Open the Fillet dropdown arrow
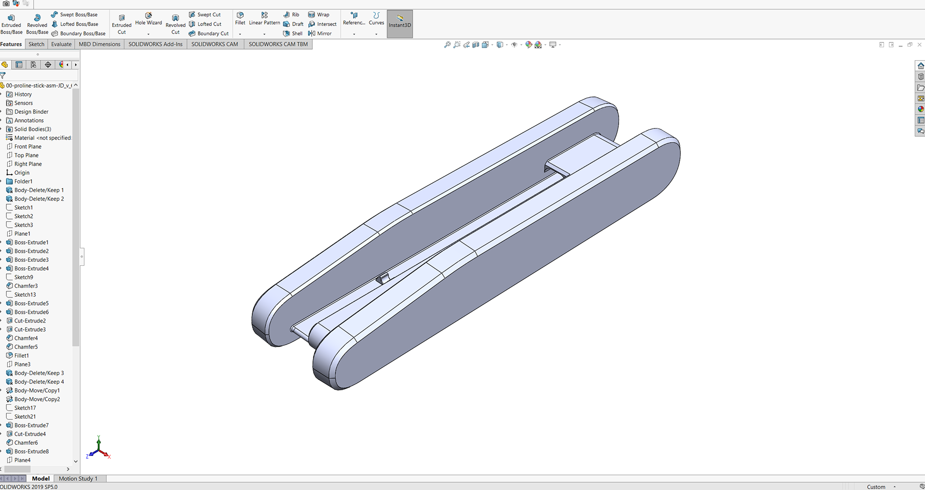Viewport: 925px width, 490px height. 240,34
